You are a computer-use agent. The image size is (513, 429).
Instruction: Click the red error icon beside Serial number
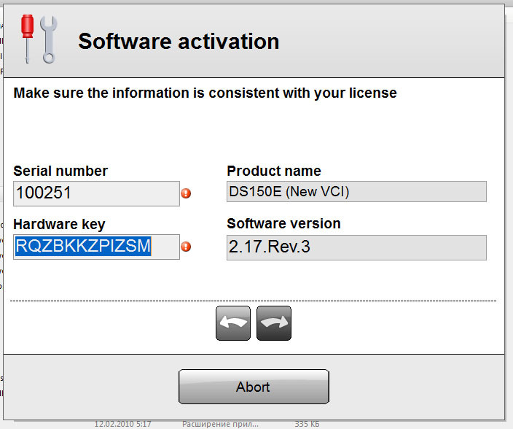point(186,194)
